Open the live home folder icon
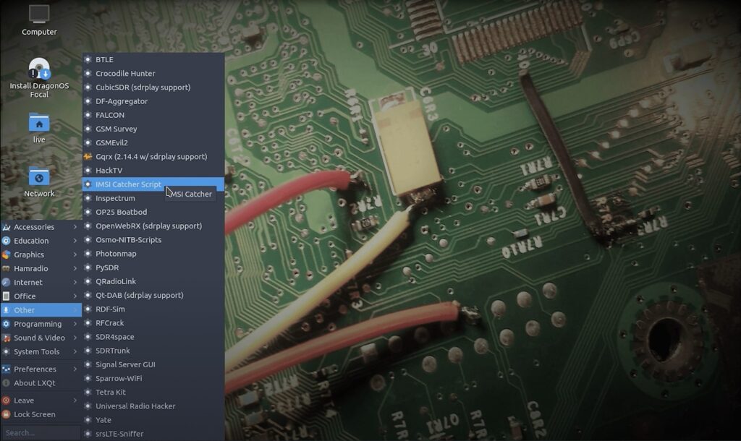Screen dimensions: 741x441 (x=39, y=124)
